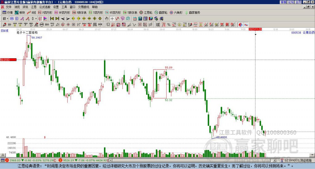Open the 公式选股 menu

tap(45, 7)
